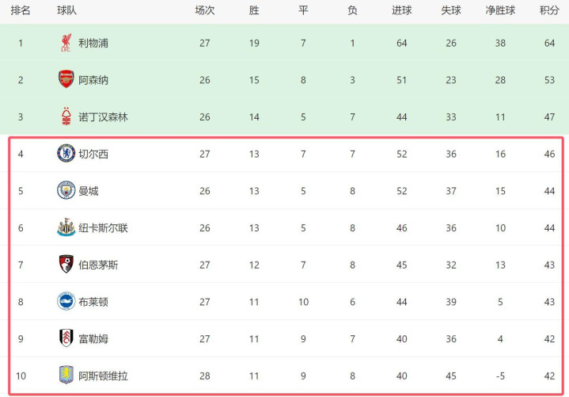569x397 pixels.
Task: Click the Brighton club crest icon
Action: tap(66, 302)
